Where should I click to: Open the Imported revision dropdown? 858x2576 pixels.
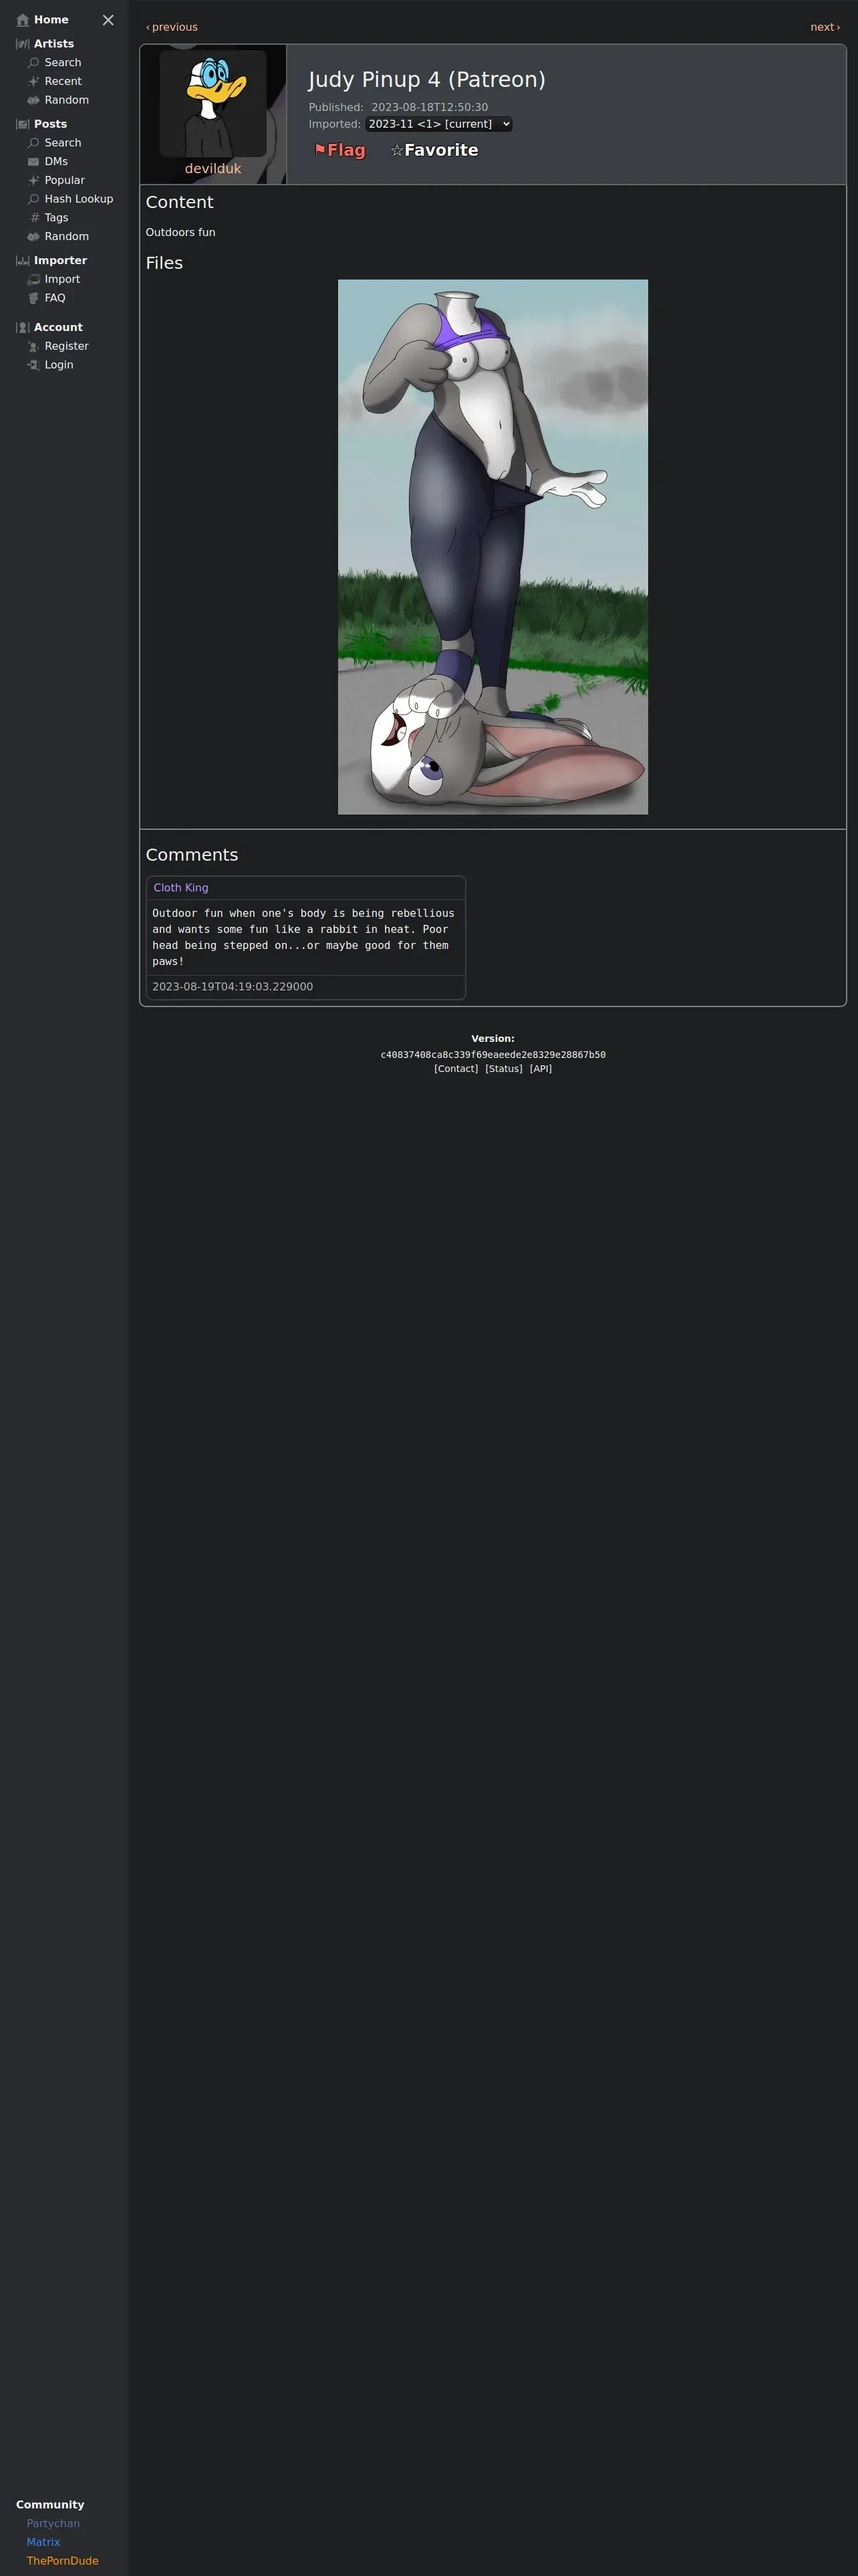coord(438,124)
